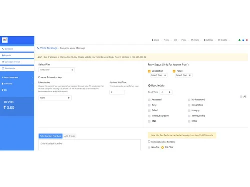Click the best performance note banner

click(182, 135)
